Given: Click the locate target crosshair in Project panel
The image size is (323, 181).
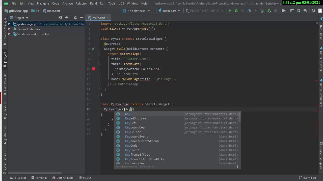Looking at the screenshot, I should (60, 18).
